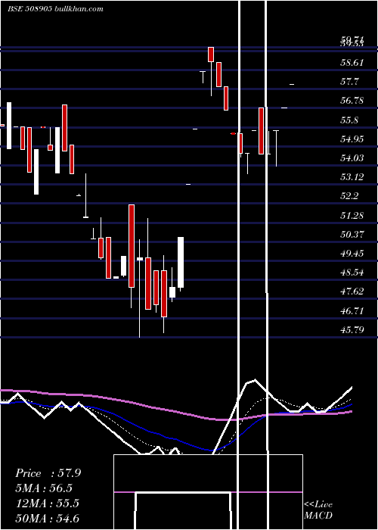The height and width of the screenshot is (530, 378).
Task: Click the '50MA : 54.6' readout
Action: coord(48,518)
